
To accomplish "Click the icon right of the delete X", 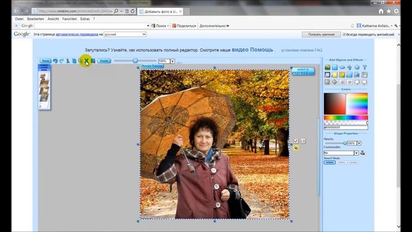I will pyautogui.click(x=93, y=61).
